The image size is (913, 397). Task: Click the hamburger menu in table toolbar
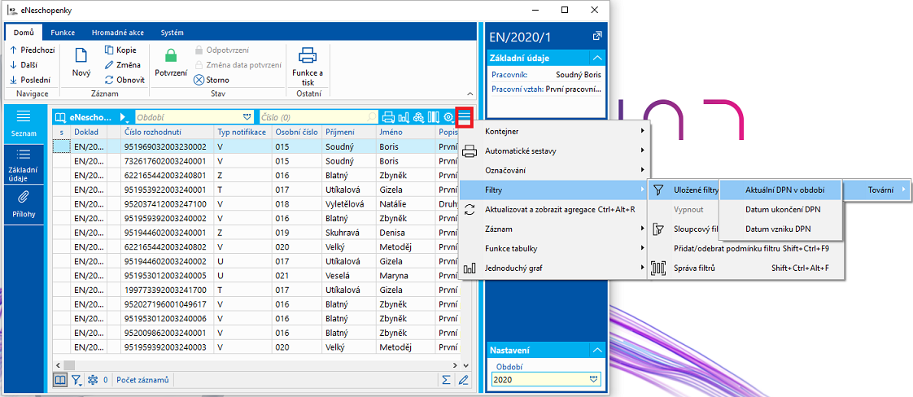click(464, 117)
